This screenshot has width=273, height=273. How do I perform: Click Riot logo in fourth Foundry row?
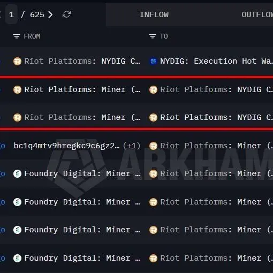pos(153,258)
